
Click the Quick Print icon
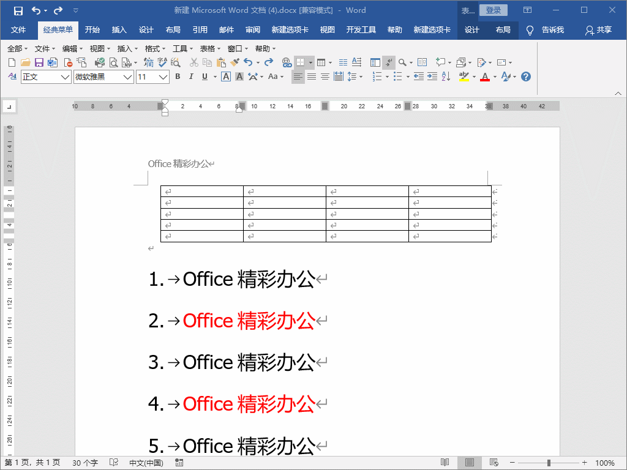[x=100, y=62]
